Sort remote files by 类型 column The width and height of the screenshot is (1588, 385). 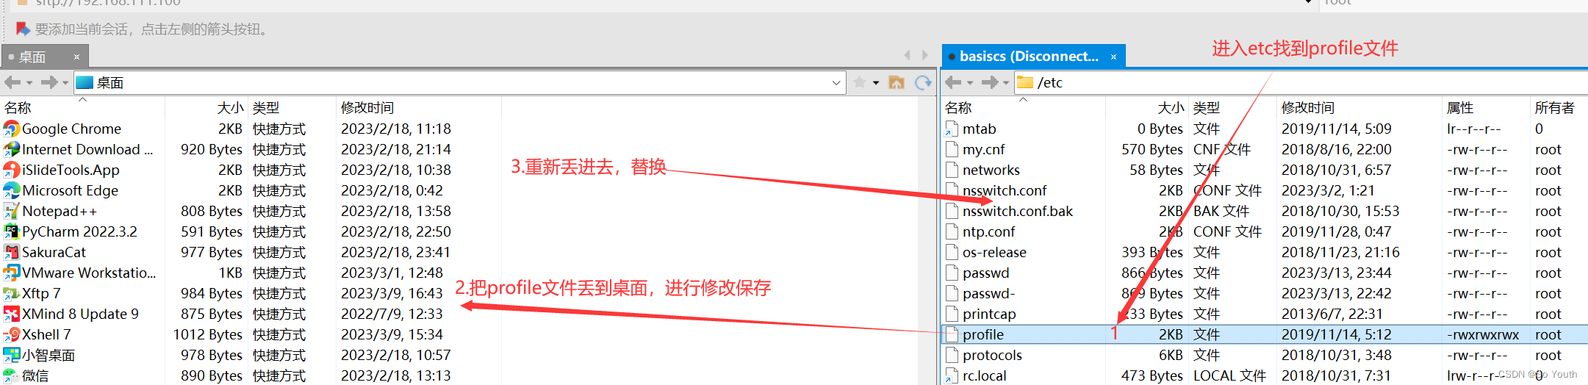1233,107
